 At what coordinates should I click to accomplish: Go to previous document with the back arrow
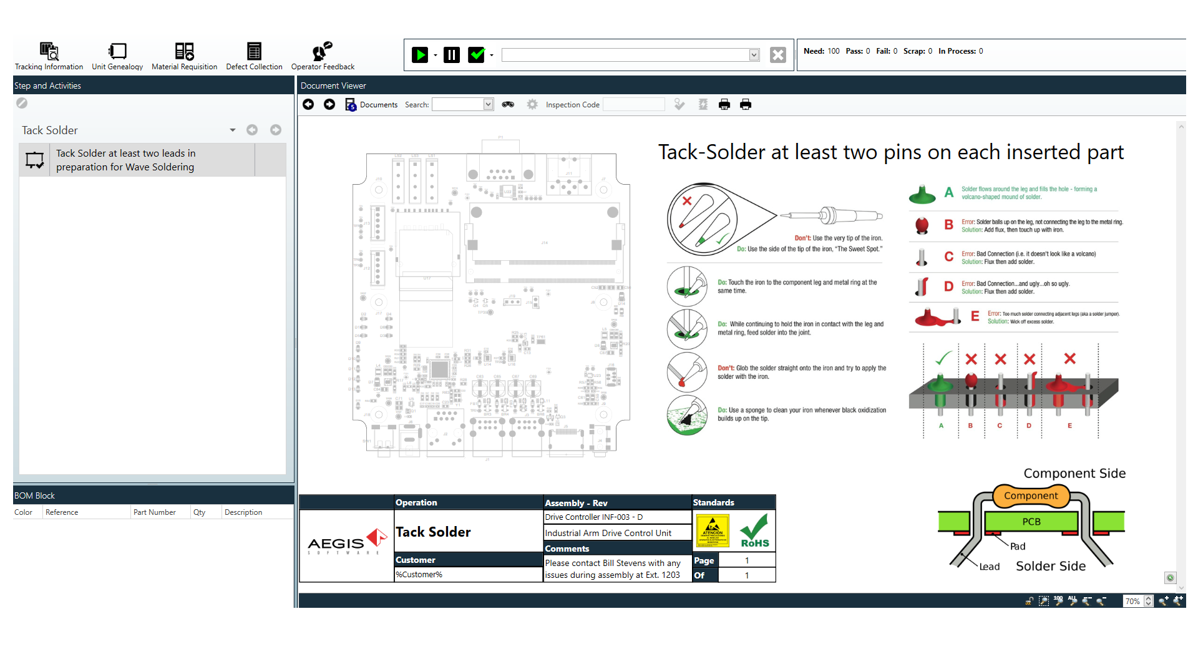(x=308, y=104)
